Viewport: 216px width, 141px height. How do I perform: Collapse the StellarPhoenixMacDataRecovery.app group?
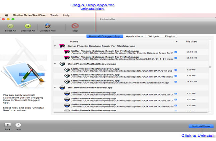point(55,64)
